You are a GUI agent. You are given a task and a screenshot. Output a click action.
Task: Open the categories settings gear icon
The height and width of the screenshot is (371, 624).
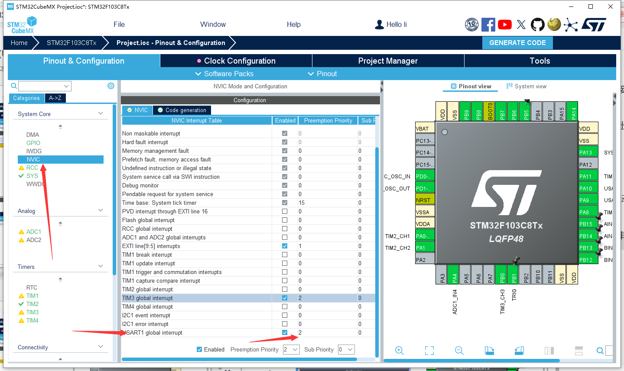click(111, 86)
